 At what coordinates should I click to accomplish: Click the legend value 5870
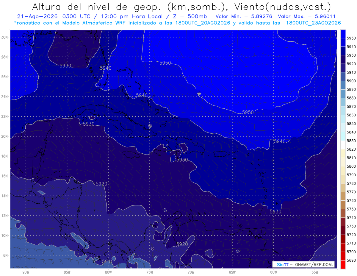351,106
